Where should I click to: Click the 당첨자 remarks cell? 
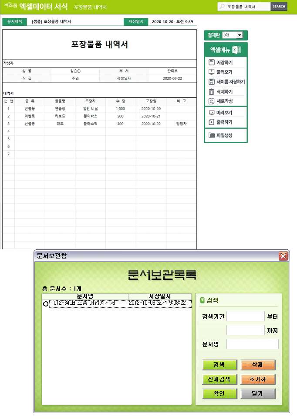181,124
